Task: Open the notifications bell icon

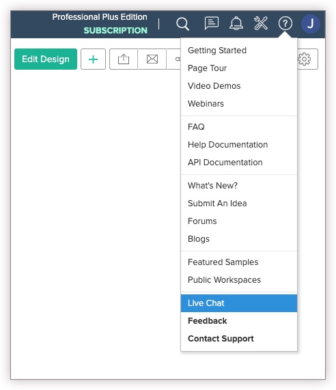Action: point(236,24)
